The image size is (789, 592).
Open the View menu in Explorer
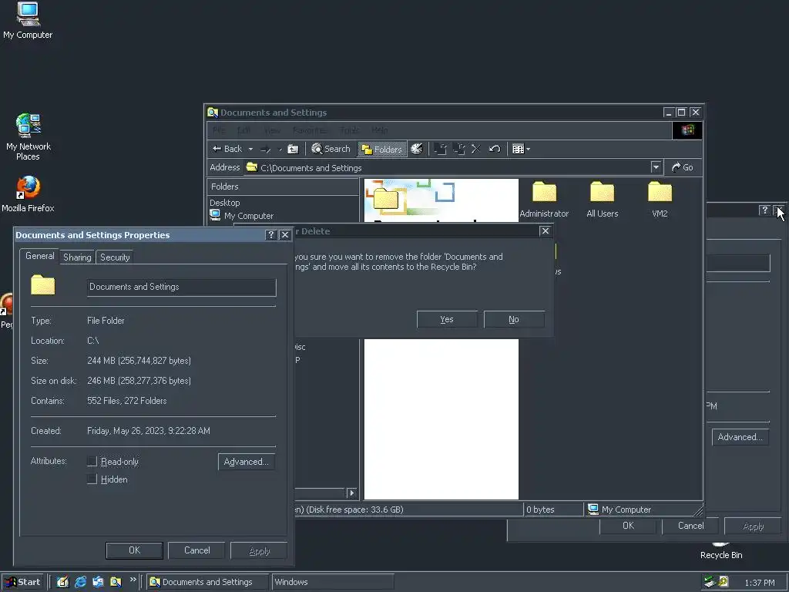click(x=272, y=130)
